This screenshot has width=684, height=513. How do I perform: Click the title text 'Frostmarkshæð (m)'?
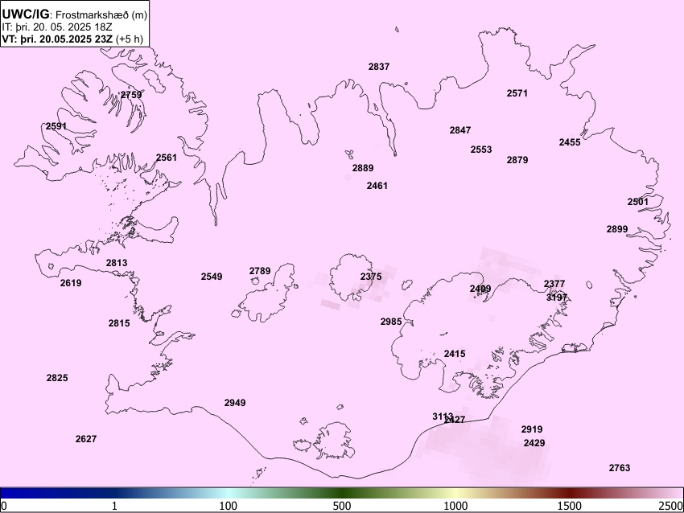click(x=101, y=14)
